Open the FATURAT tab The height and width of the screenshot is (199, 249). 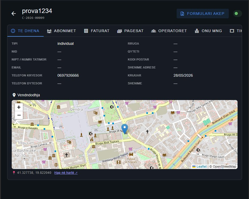[97, 31]
